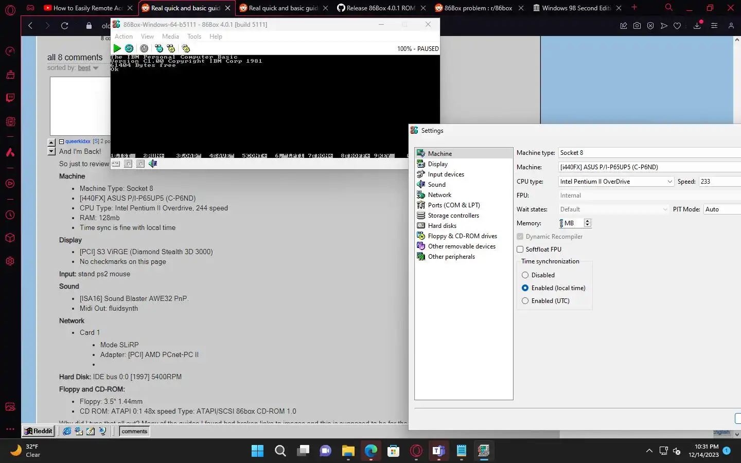The image size is (741, 463).
Task: Open the PIT Mode dropdown
Action: pos(722,209)
